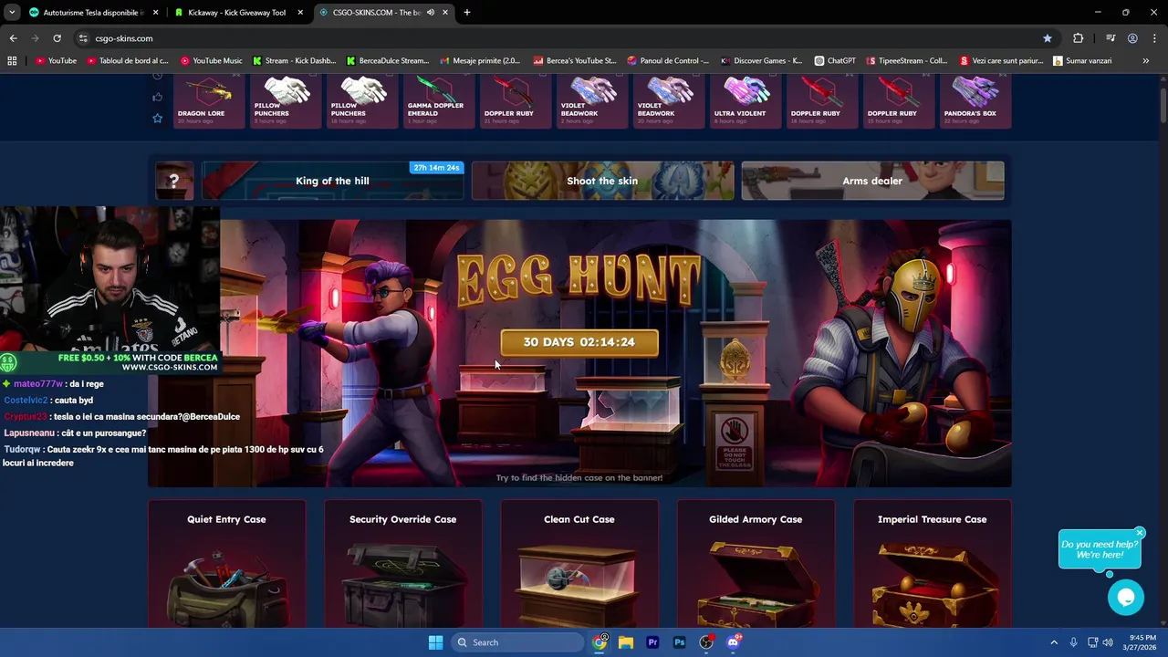
Task: Open the YouTube Music bookmark
Action: [212, 61]
